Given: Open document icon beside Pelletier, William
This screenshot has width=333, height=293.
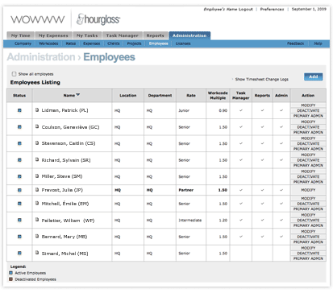Looking at the screenshot, I should pos(37,220).
